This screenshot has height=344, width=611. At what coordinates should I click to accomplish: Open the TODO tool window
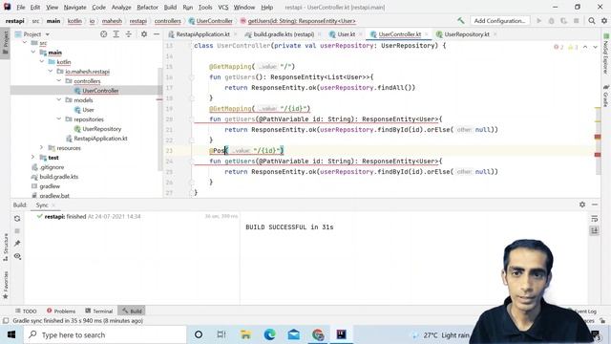click(x=26, y=311)
